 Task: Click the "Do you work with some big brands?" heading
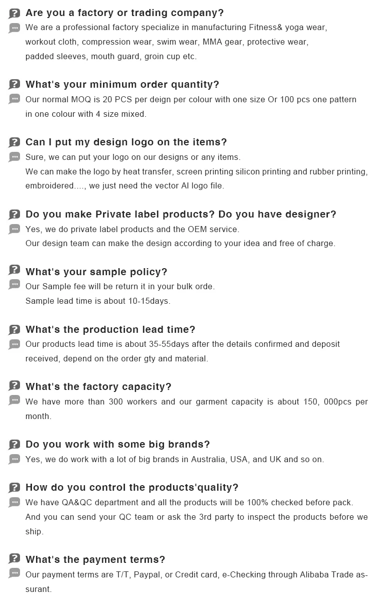click(117, 444)
